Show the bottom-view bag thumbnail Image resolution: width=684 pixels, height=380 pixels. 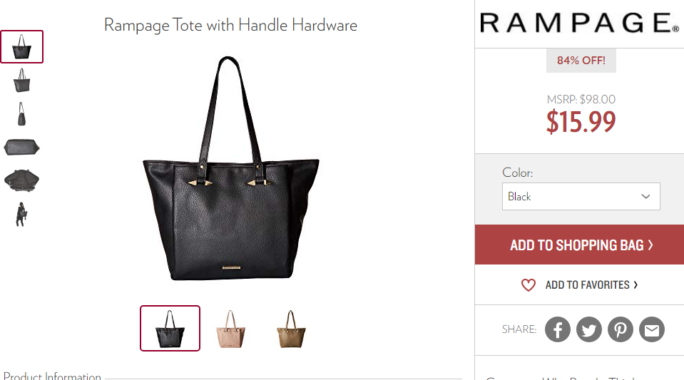click(22, 148)
